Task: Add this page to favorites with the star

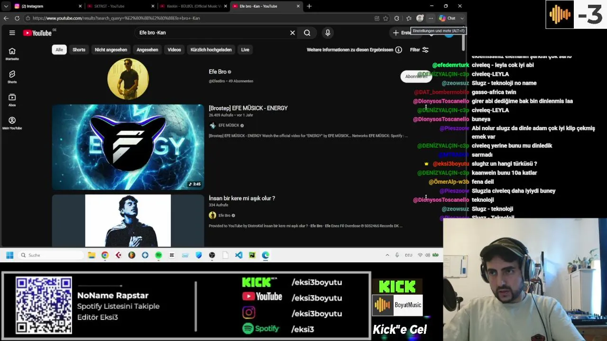Action: coord(386,18)
